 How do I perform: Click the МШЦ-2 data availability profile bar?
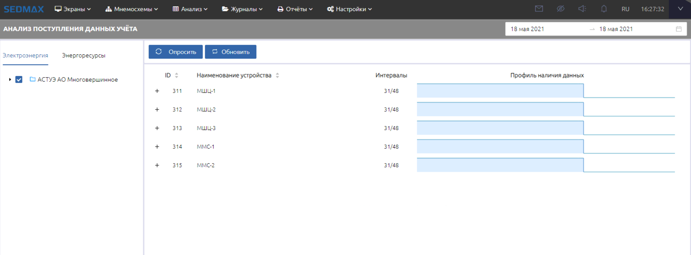tap(500, 109)
